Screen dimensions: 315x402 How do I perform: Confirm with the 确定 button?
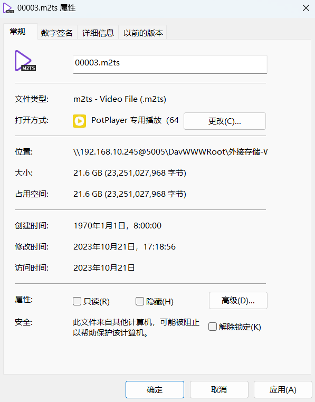pos(155,389)
